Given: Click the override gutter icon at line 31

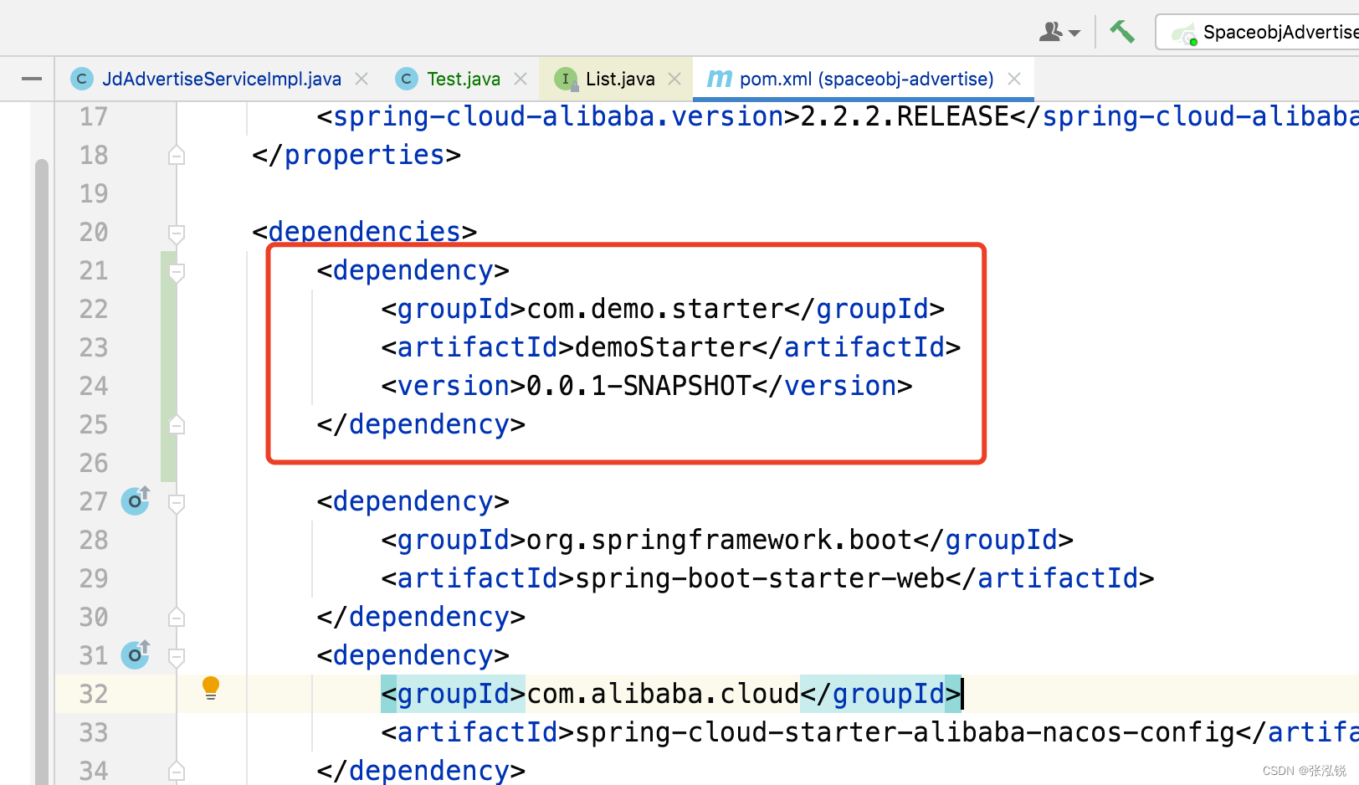Looking at the screenshot, I should (x=136, y=654).
